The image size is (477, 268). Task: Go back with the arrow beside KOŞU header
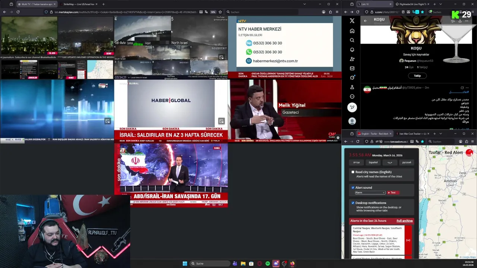365,20
